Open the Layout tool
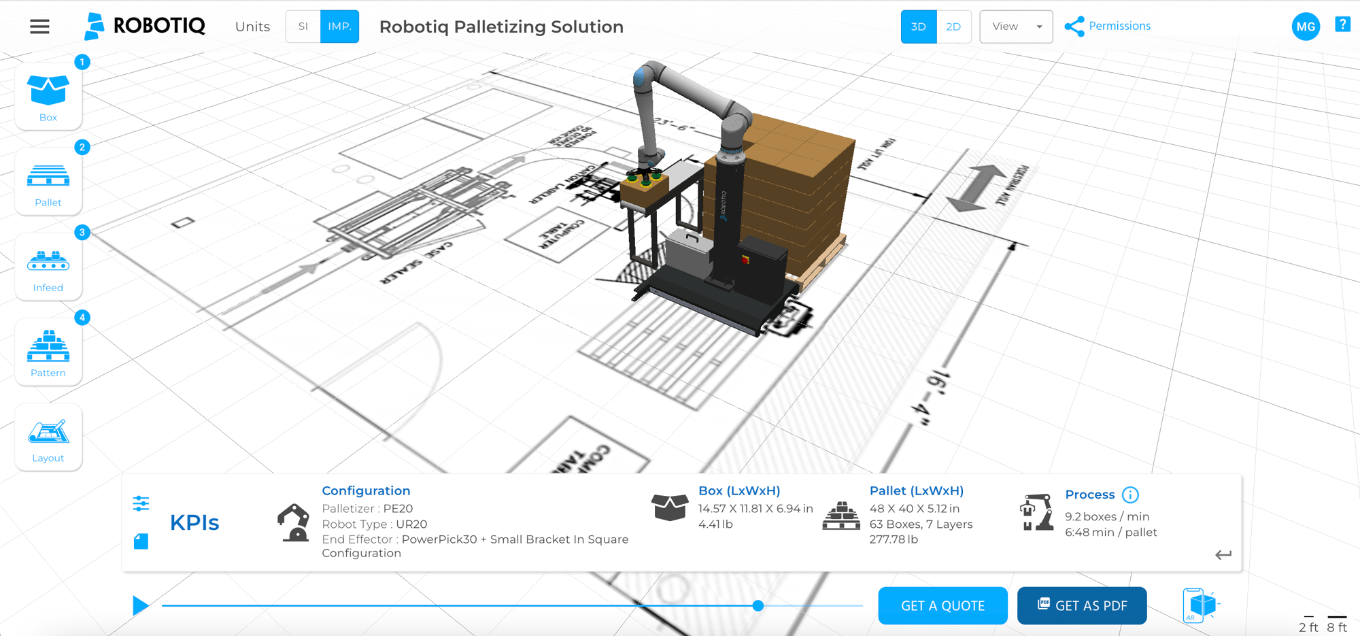Image resolution: width=1360 pixels, height=636 pixels. 48,437
